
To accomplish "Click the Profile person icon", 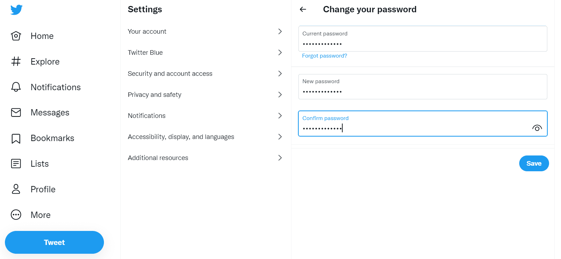I will click(x=16, y=189).
